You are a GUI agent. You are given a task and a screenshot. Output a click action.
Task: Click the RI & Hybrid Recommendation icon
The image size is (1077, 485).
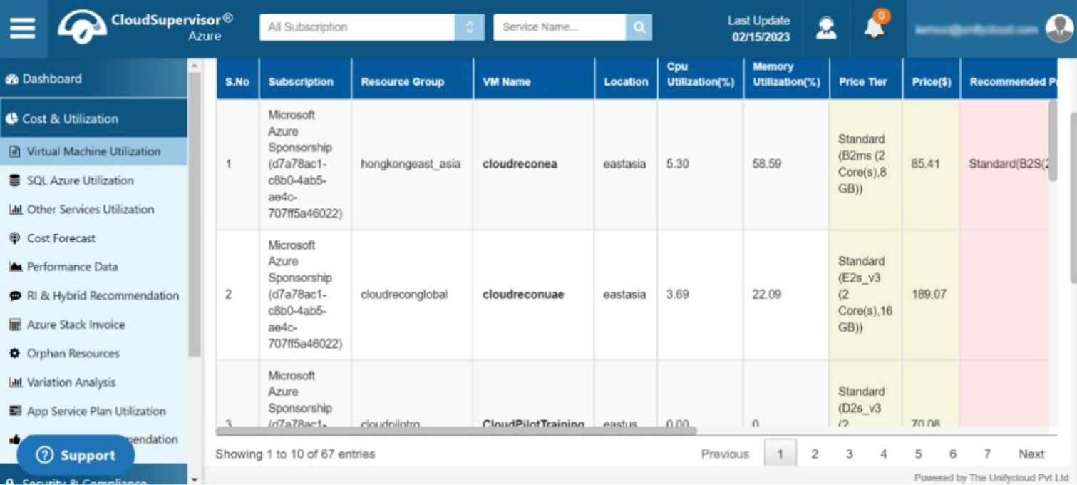[x=15, y=296]
